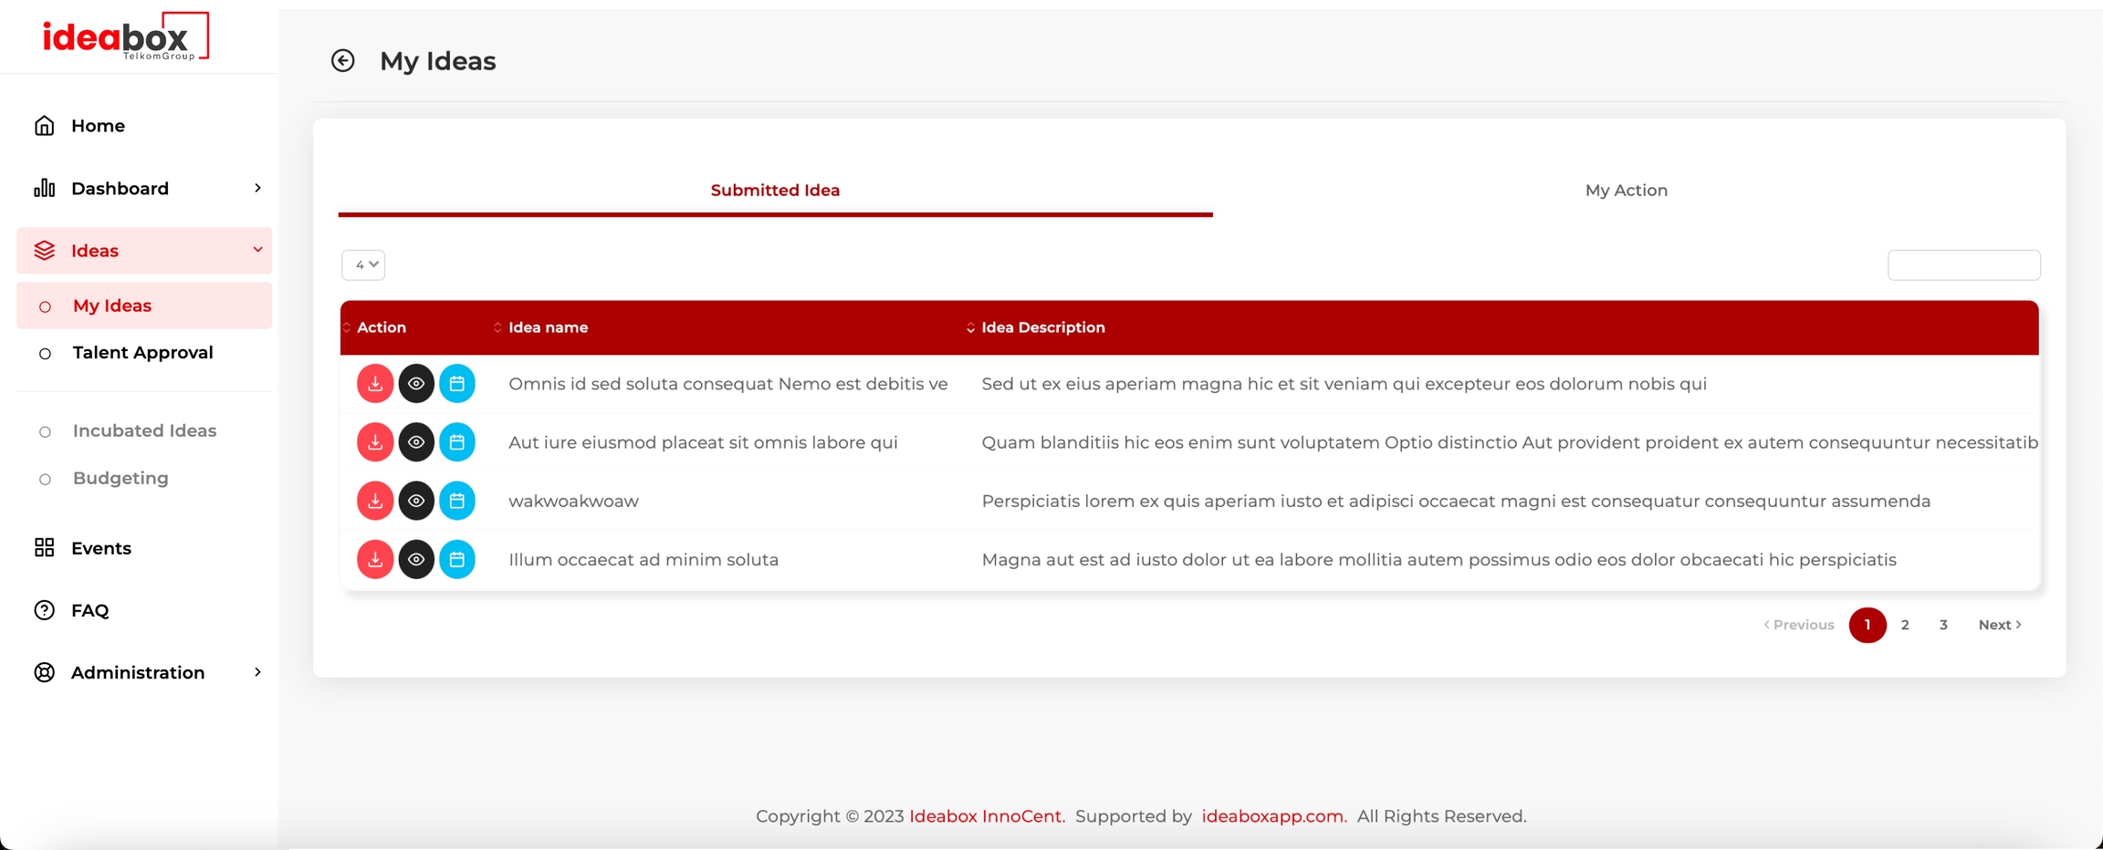Open calendar icon for 'Omnis id sed' idea

[x=457, y=384]
